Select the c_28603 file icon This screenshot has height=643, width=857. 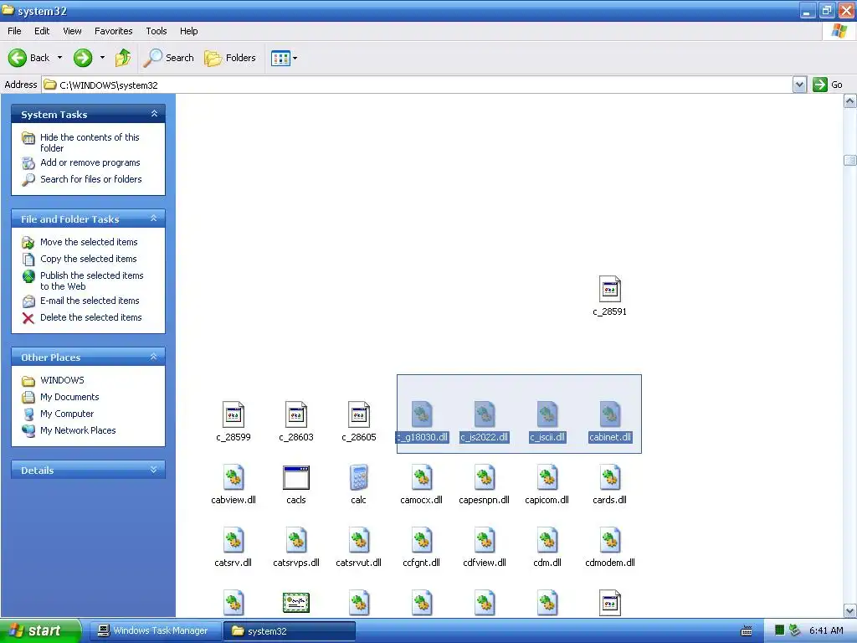[296, 415]
